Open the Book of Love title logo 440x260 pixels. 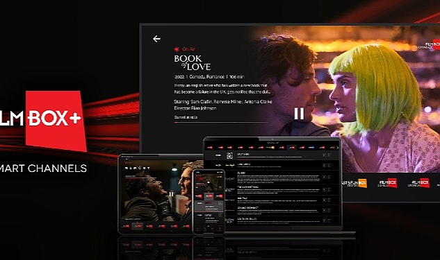[x=193, y=62]
